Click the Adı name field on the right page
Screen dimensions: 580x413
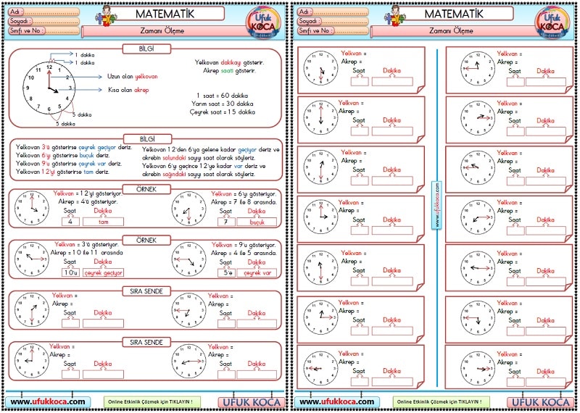pyautogui.click(x=333, y=12)
